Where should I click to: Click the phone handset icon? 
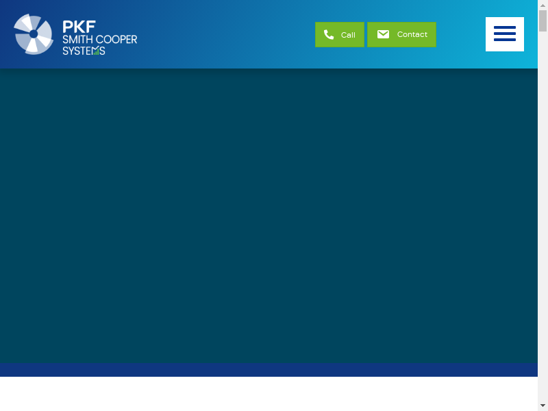(x=329, y=35)
